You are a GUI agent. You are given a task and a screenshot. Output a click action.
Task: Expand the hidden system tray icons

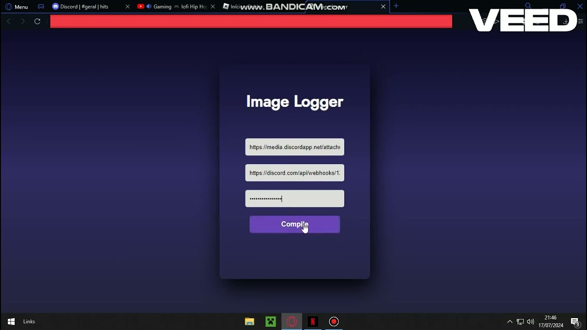point(509,322)
